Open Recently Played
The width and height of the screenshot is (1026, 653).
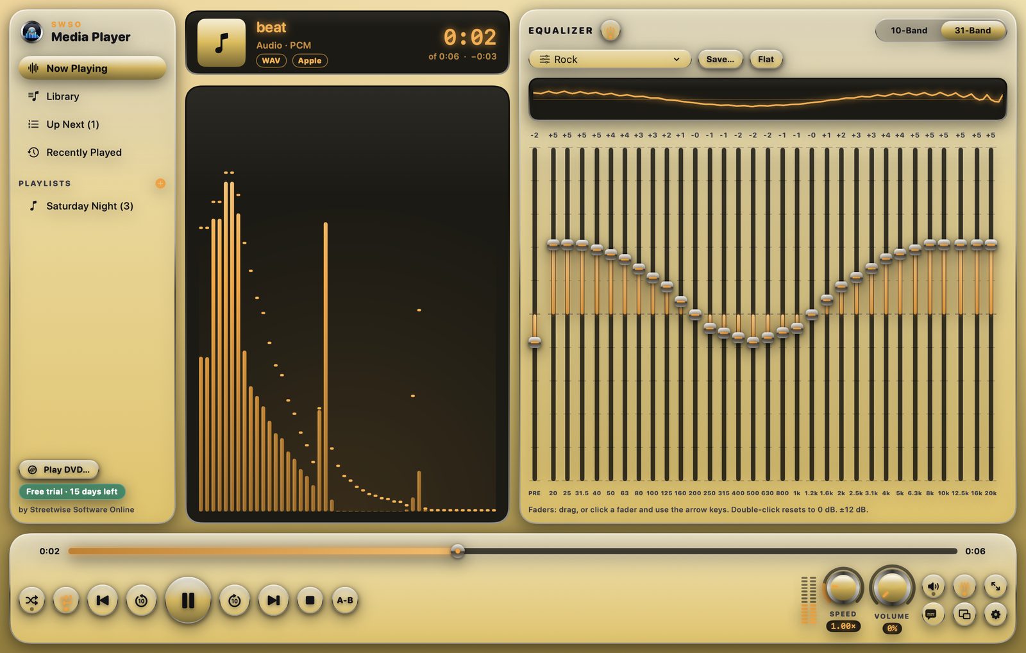click(x=92, y=153)
